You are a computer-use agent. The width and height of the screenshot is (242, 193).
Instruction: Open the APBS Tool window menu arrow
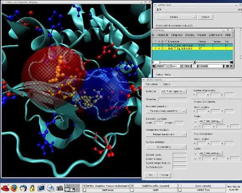(155, 5)
